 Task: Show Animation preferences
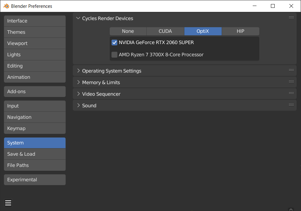pyautogui.click(x=35, y=77)
